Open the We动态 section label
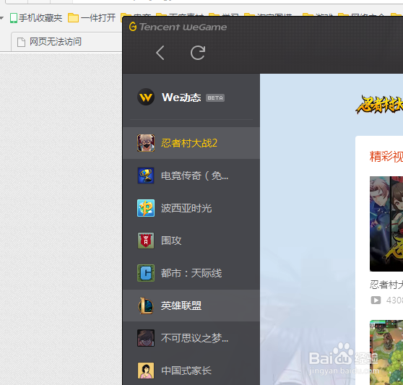403x385 pixels. click(181, 98)
